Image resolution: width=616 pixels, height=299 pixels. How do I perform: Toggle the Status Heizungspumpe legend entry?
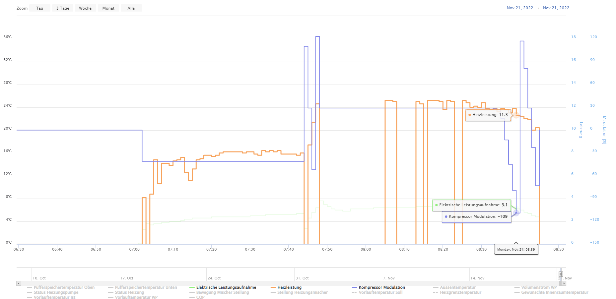click(56, 292)
